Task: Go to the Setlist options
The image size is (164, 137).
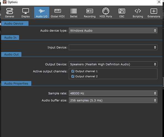Action: point(74,13)
